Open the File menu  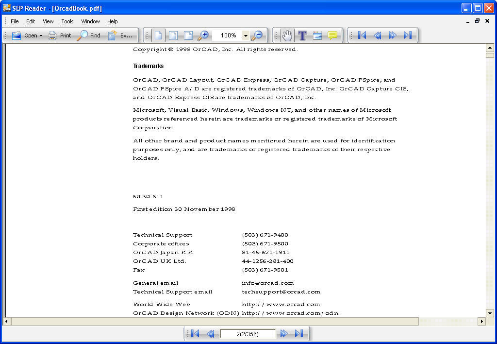(x=15, y=21)
